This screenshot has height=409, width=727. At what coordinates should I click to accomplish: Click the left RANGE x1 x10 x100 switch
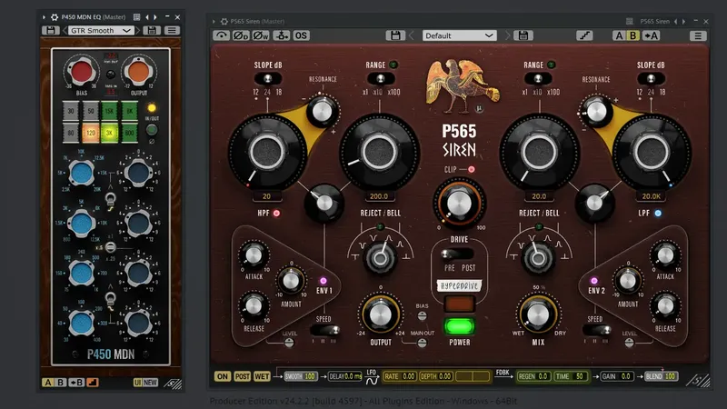(x=381, y=79)
